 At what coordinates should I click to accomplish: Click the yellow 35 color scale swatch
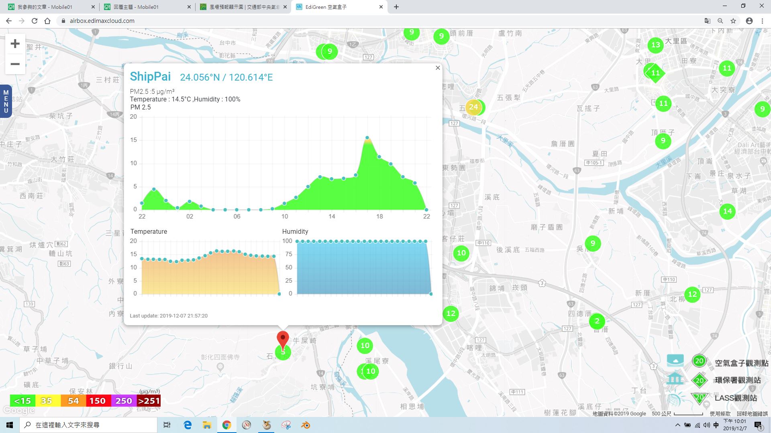[x=48, y=401]
